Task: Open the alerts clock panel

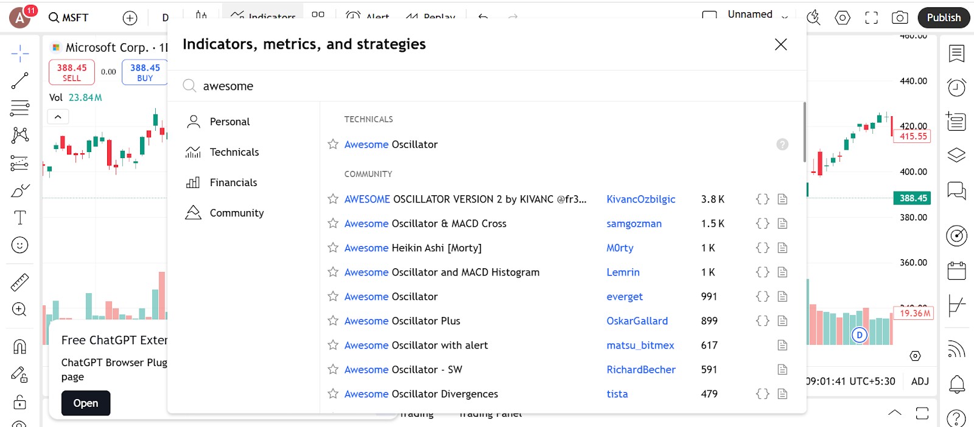Action: pyautogui.click(x=956, y=88)
